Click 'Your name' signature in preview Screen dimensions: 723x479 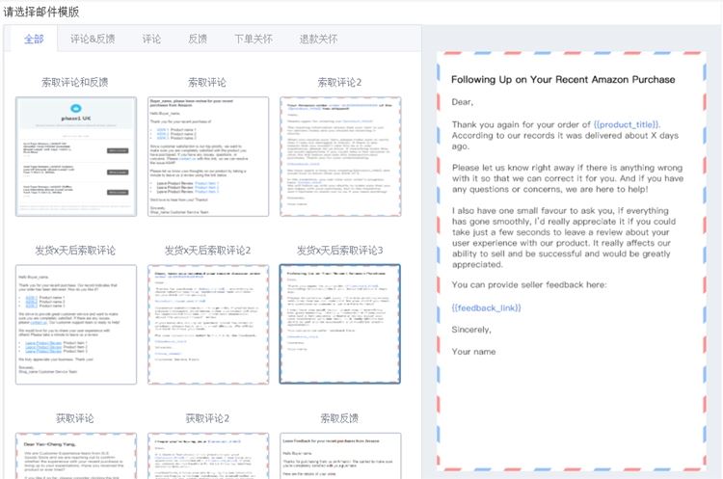point(473,351)
